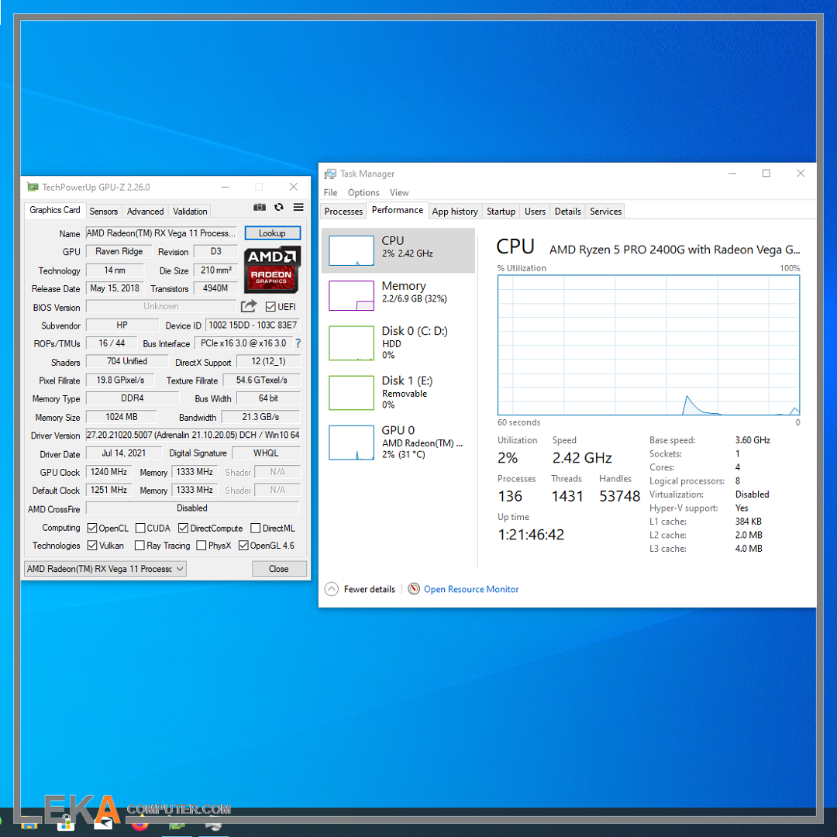Open the GPU-Z hamburger menu
Image resolution: width=837 pixels, height=837 pixels.
pyautogui.click(x=298, y=208)
